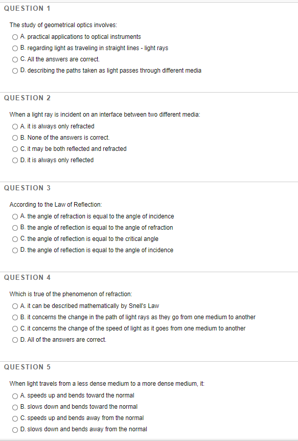This screenshot has width=298, height=441.
Task: Select 'angle of reflection equals critical angle'
Action: (x=15, y=238)
